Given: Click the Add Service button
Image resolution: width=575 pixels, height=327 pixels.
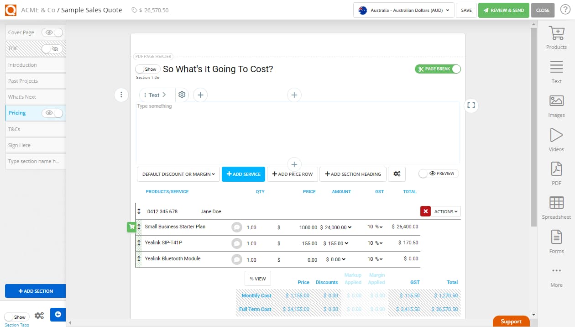Looking at the screenshot, I should point(243,174).
